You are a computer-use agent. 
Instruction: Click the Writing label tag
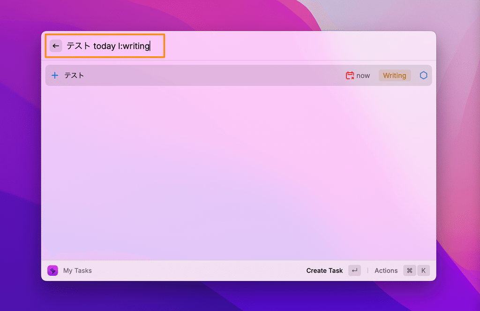[x=395, y=76]
